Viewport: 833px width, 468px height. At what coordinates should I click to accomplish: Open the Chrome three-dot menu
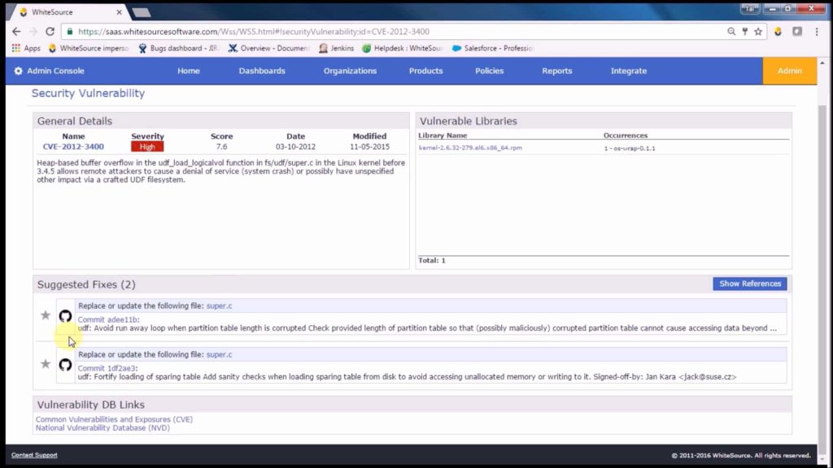(817, 32)
